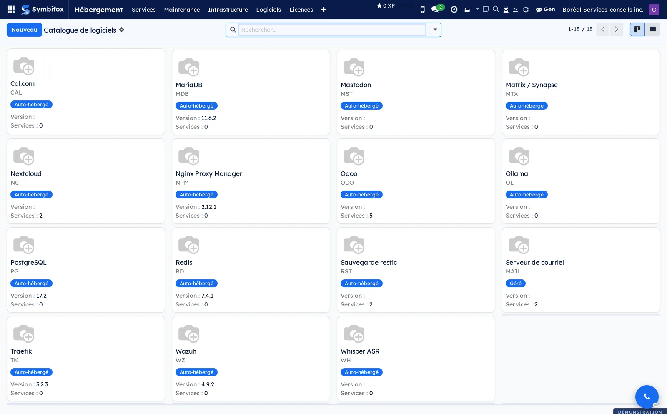Open the Nginx Proxy Manager card
This screenshot has height=414, width=667.
pyautogui.click(x=251, y=181)
